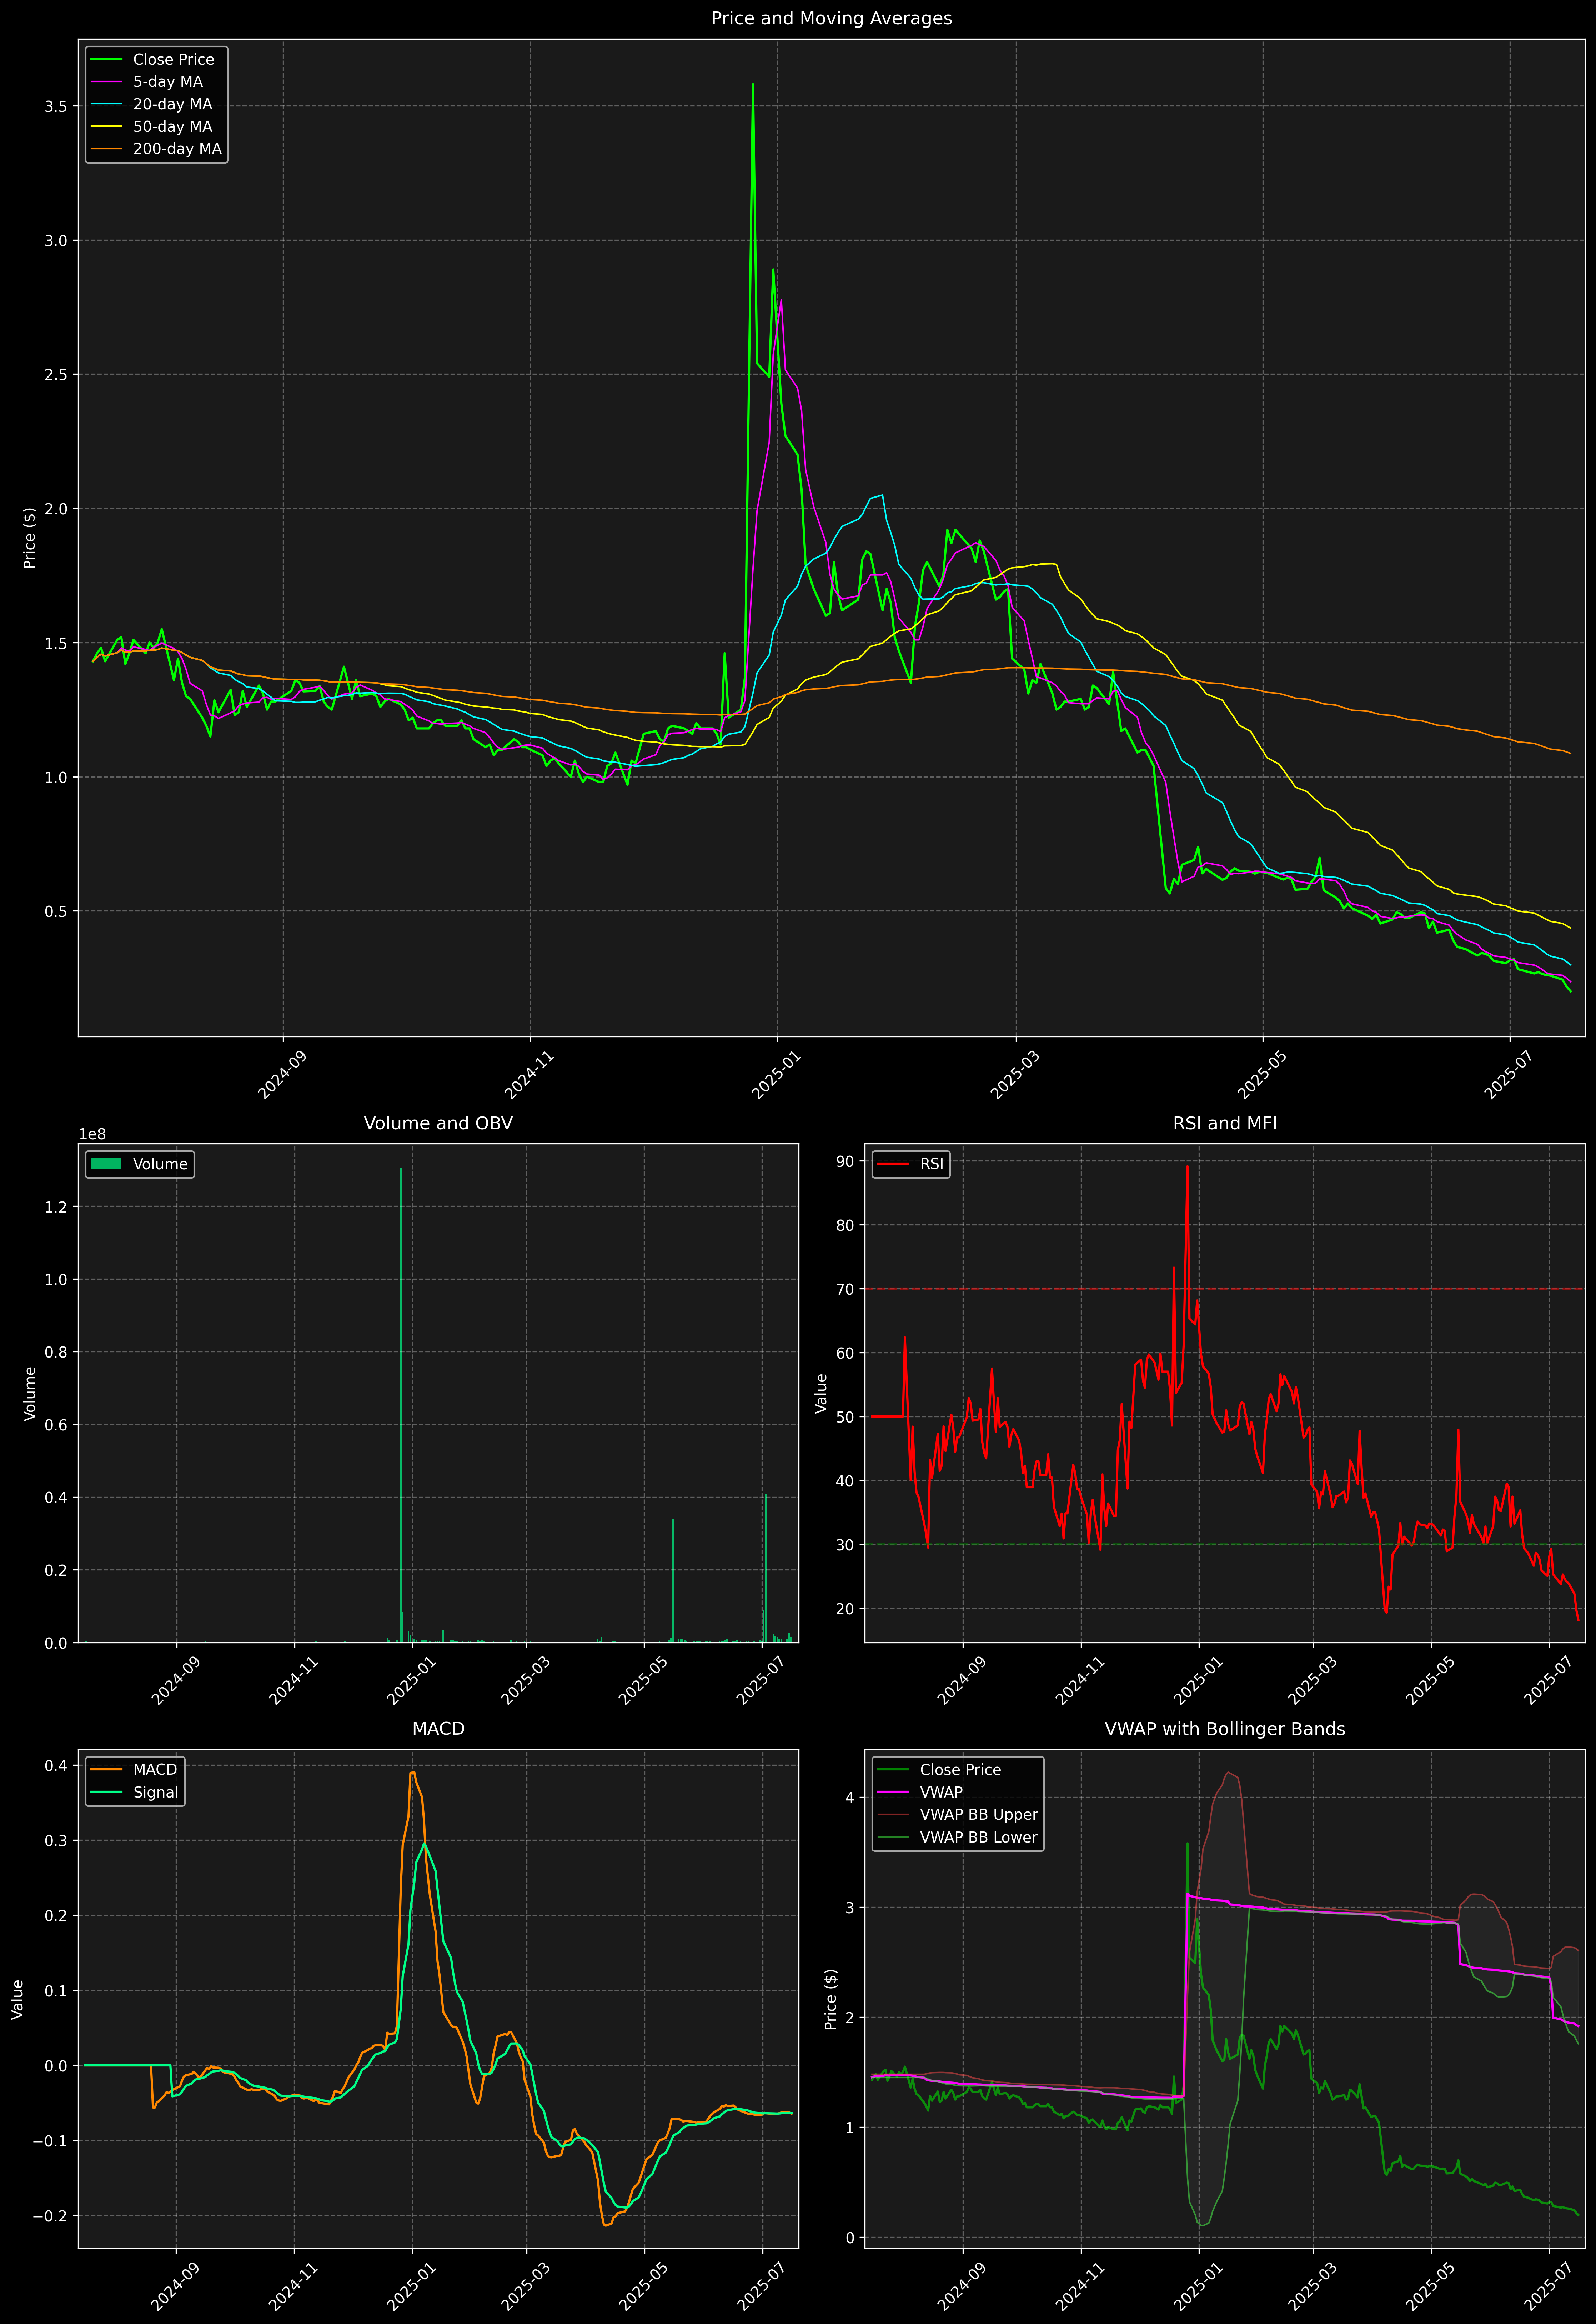Click the "3.0" y-tick on price chart

pos(56,240)
